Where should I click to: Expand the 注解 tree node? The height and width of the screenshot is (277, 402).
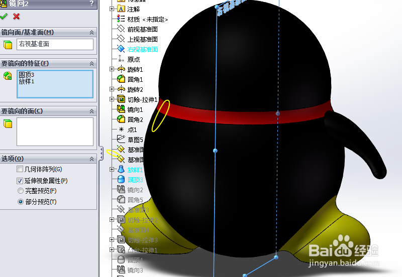pyautogui.click(x=112, y=9)
